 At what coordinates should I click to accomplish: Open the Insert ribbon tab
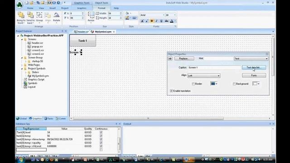(x=53, y=8)
